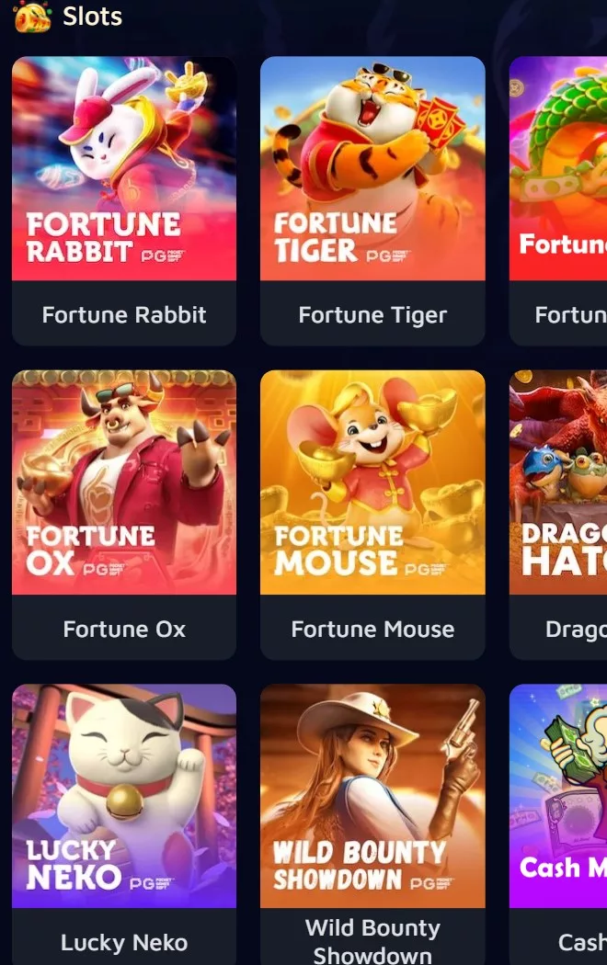Open the Fortune Rabbit game thumbnail
Screen dimensions: 607x965
[124, 168]
